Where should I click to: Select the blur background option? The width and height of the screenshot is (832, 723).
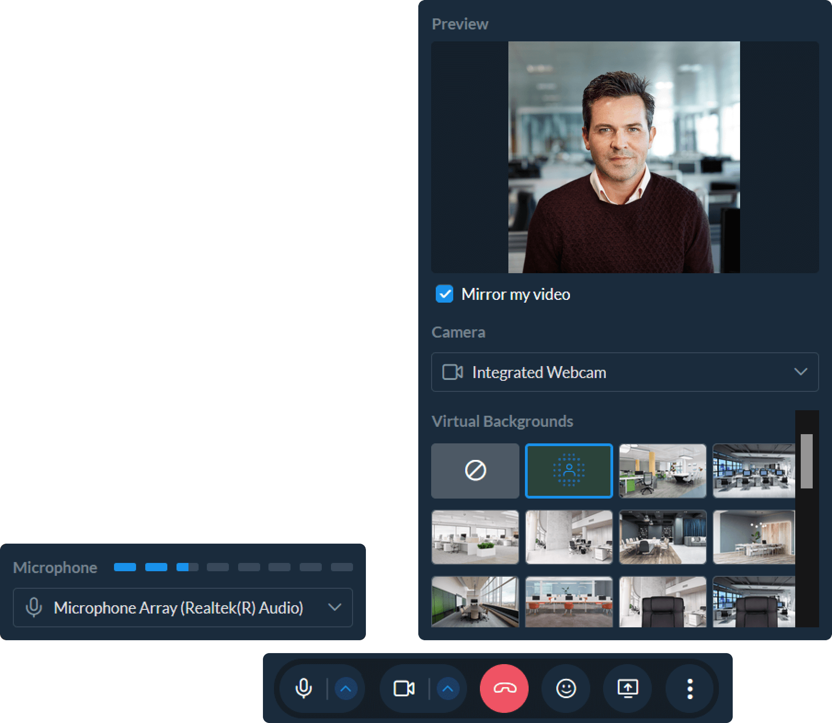click(569, 471)
